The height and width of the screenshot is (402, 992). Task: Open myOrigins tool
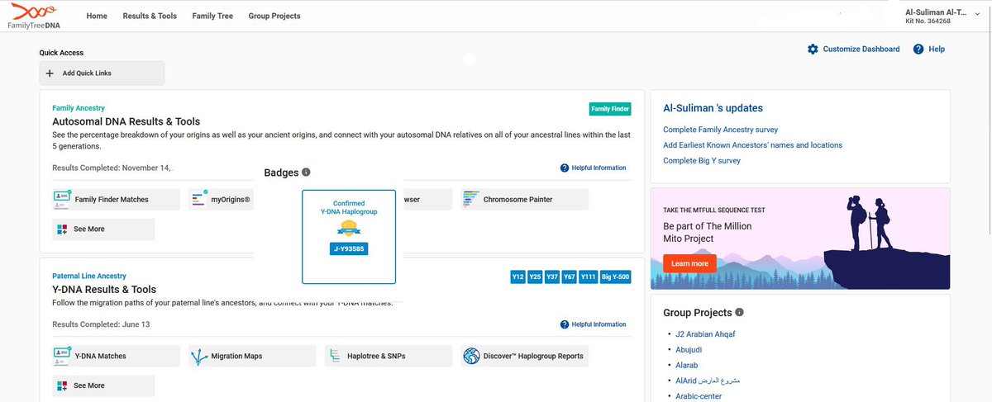pos(221,199)
